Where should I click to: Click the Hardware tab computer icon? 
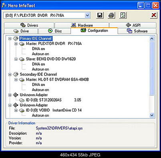point(74,25)
